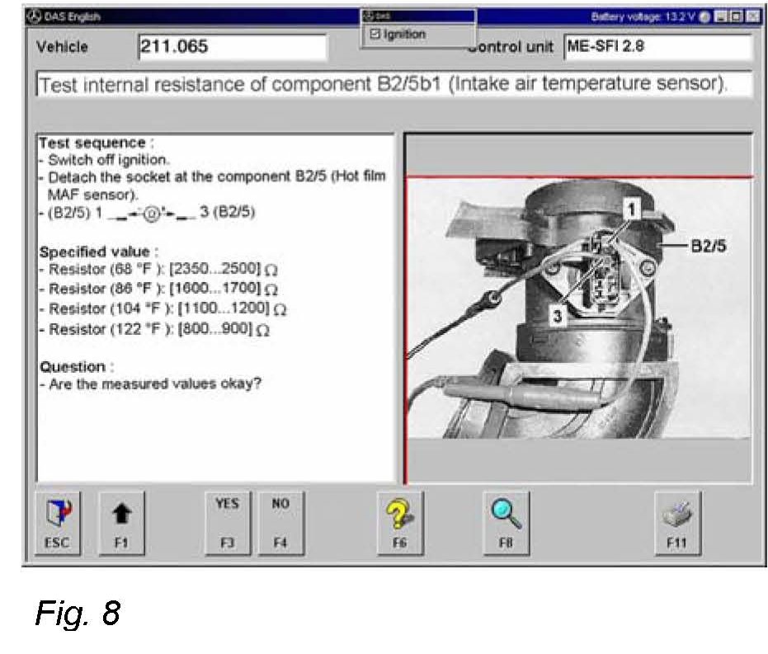The height and width of the screenshot is (654, 768).
Task: Select the Control unit field ME-SFI 2.8
Action: [657, 47]
